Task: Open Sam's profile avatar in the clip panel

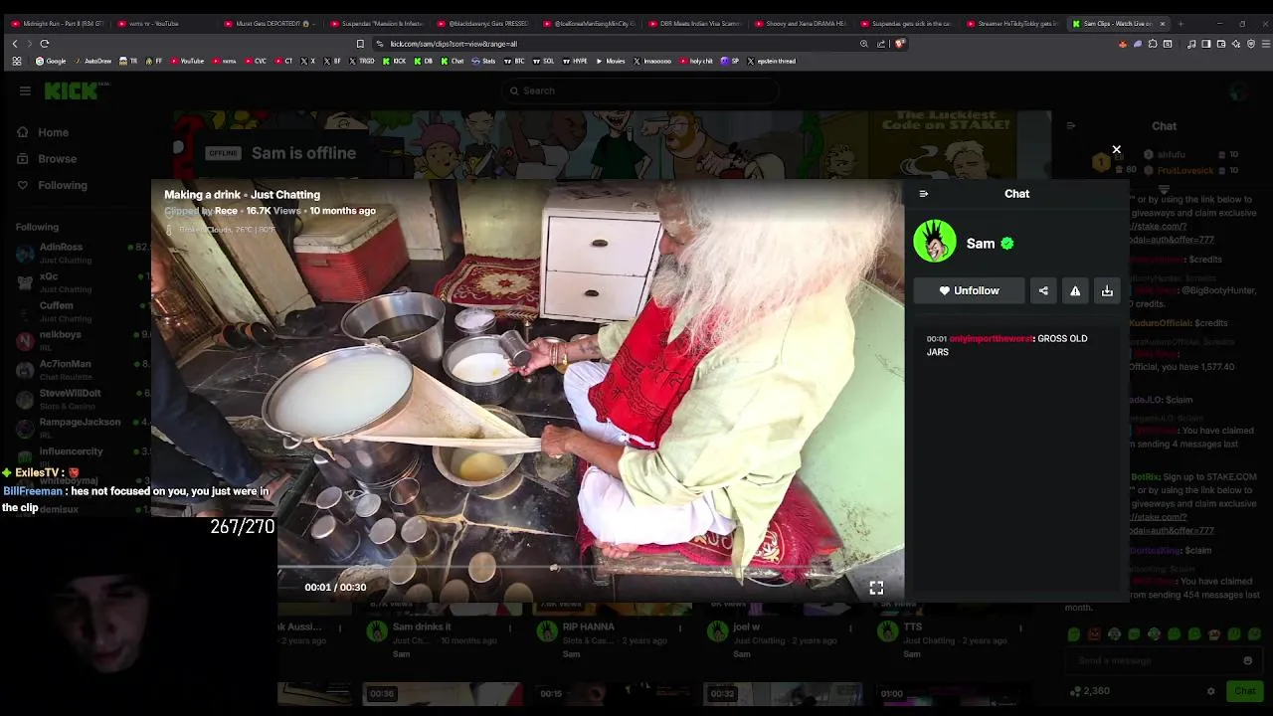Action: (x=935, y=242)
